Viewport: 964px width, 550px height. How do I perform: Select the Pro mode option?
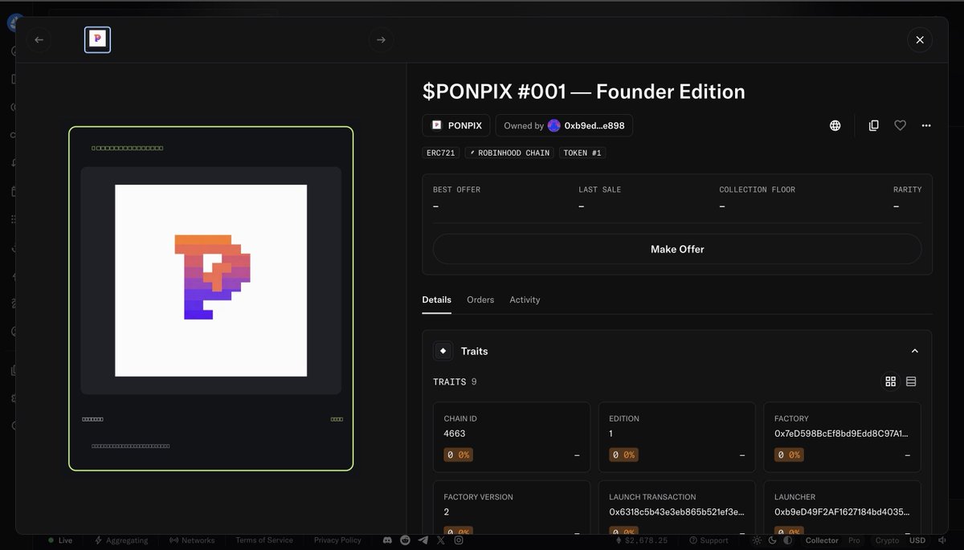[x=854, y=540]
